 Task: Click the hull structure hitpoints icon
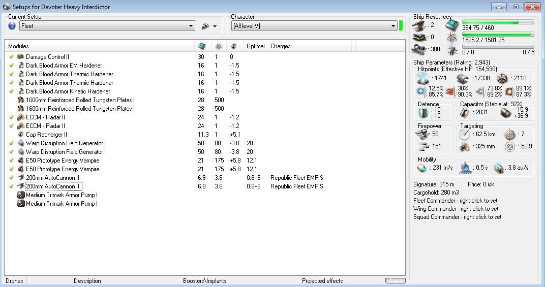click(502, 79)
